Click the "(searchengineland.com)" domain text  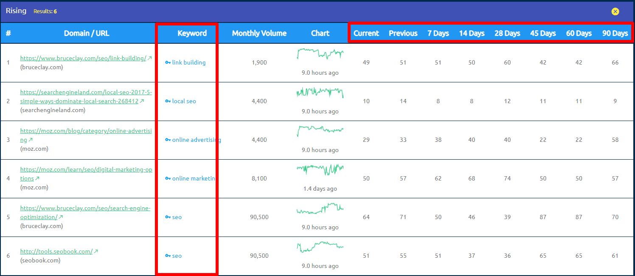(53, 110)
